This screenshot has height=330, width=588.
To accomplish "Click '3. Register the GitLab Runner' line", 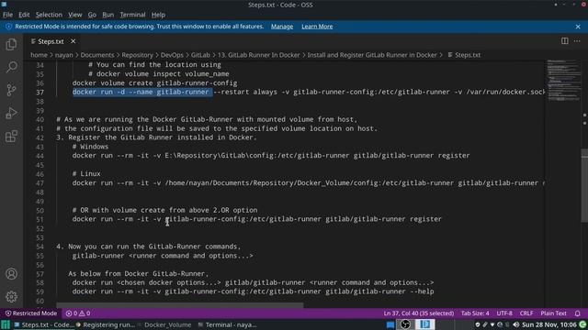I will coord(156,137).
